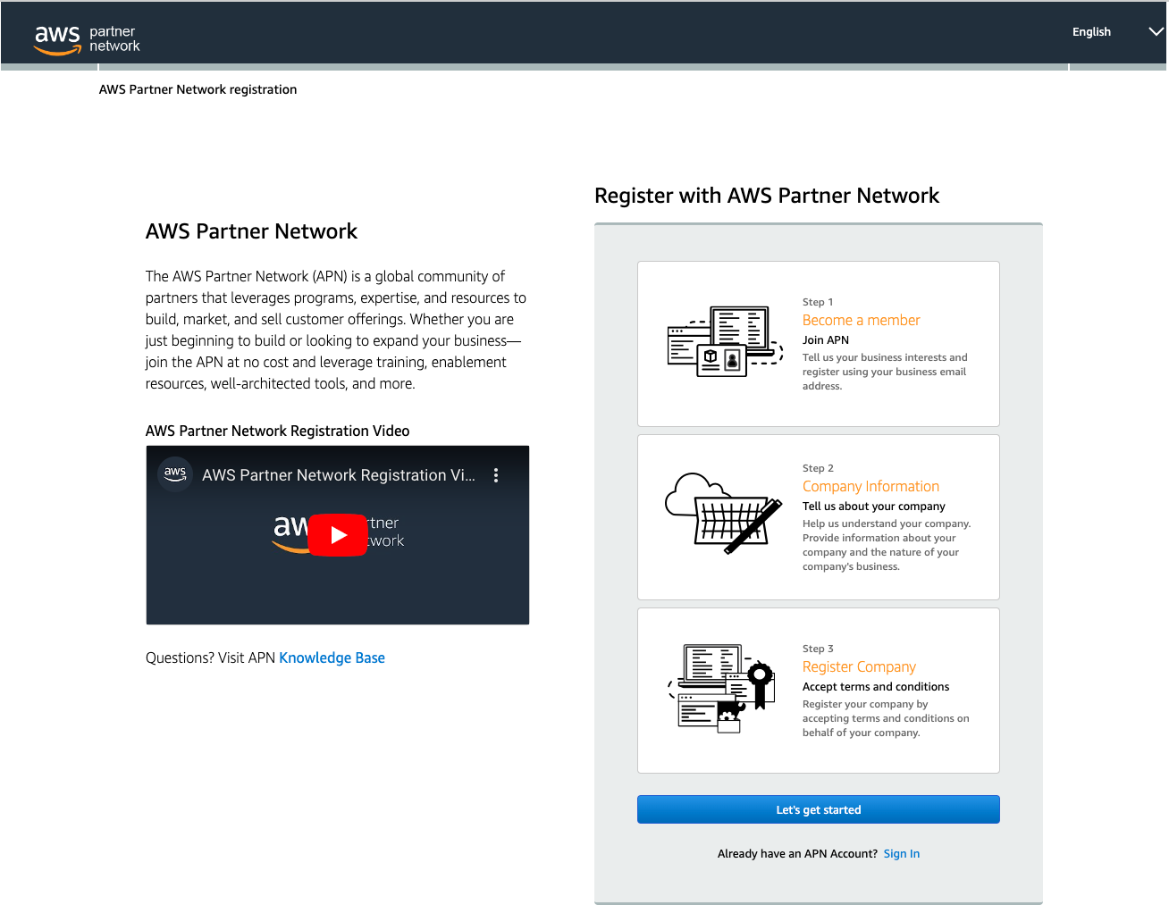Image resolution: width=1169 pixels, height=913 pixels.
Task: Click the Accept terms and conditions text
Action: coord(875,687)
